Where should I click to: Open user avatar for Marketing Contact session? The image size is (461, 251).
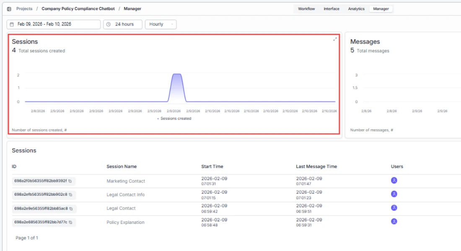click(394, 180)
